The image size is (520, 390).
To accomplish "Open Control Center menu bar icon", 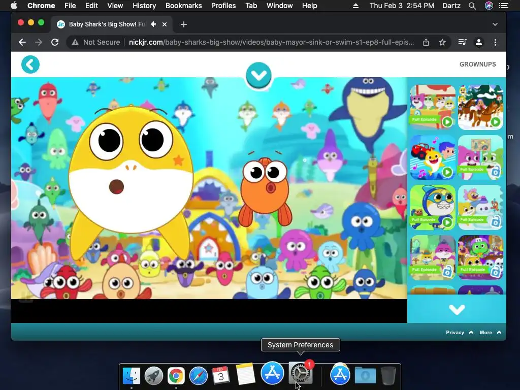I will (504, 6).
